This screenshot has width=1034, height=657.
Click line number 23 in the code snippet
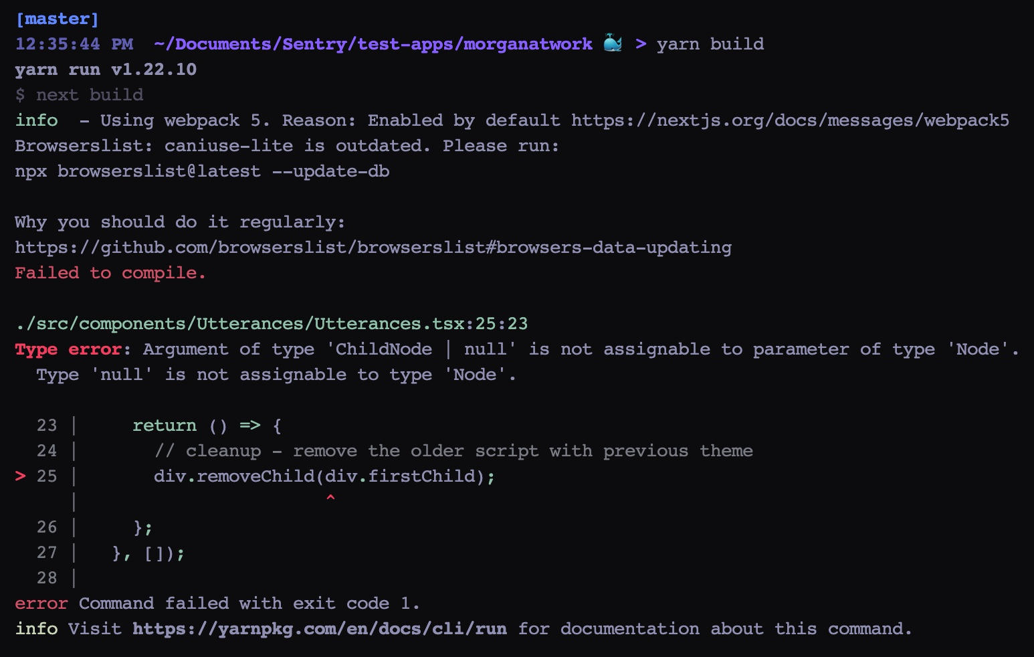click(47, 426)
